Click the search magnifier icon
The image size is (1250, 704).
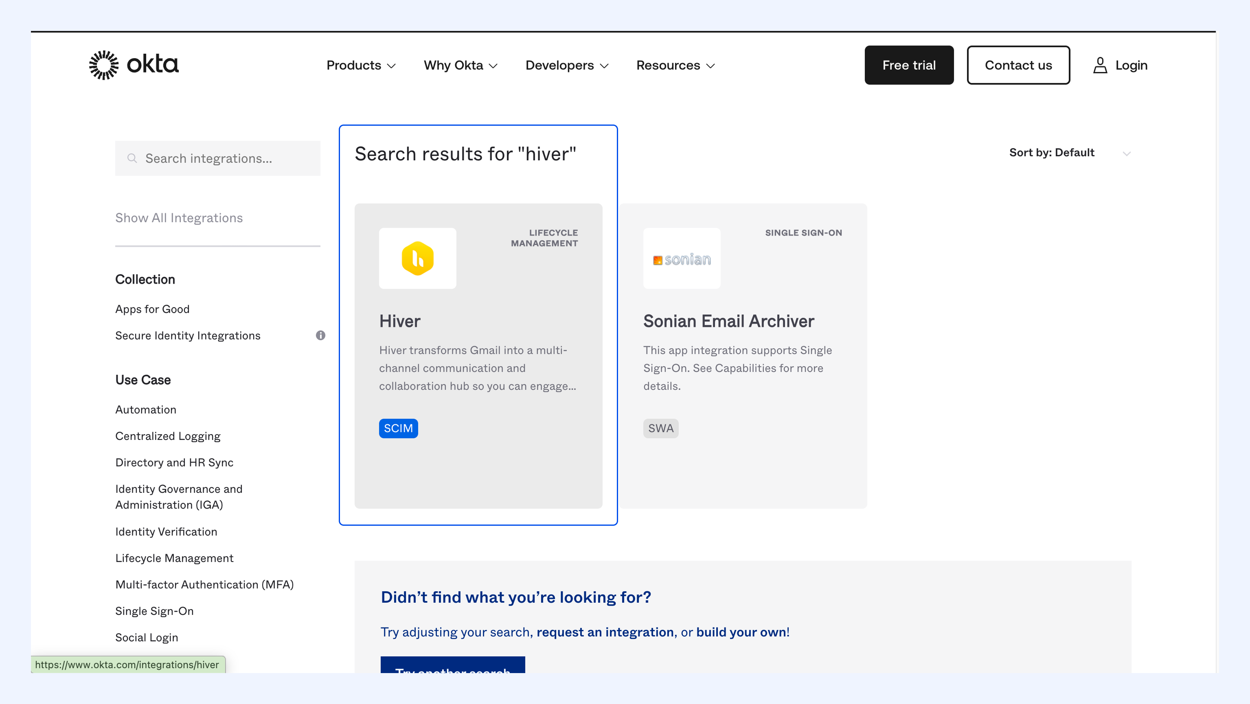point(132,158)
